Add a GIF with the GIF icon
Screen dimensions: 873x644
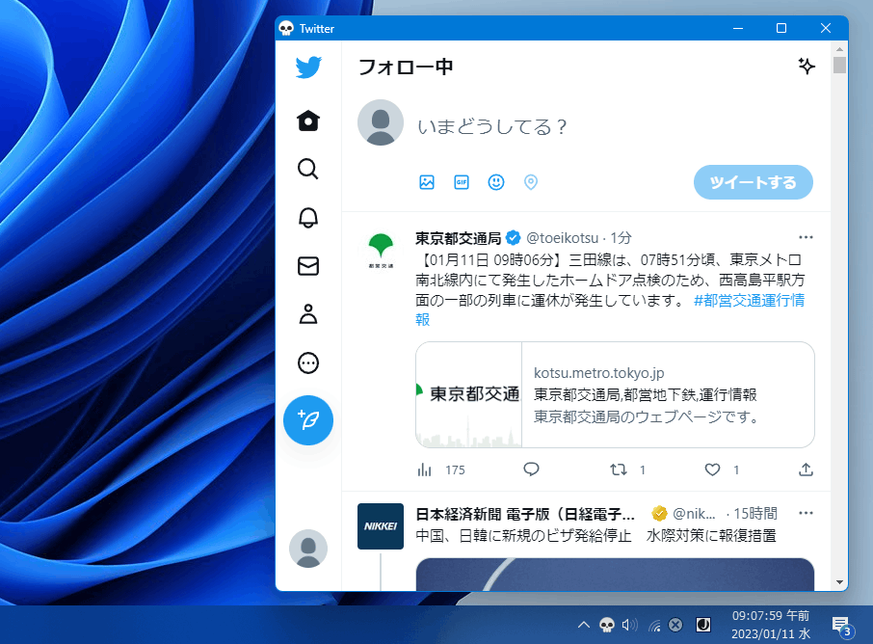[x=462, y=182]
